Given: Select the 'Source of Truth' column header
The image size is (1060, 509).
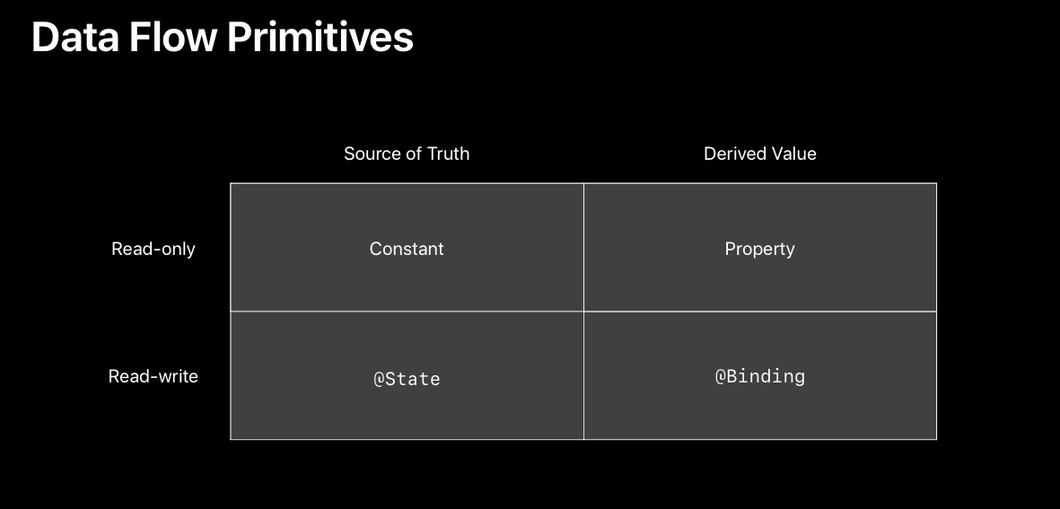Looking at the screenshot, I should pyautogui.click(x=407, y=154).
